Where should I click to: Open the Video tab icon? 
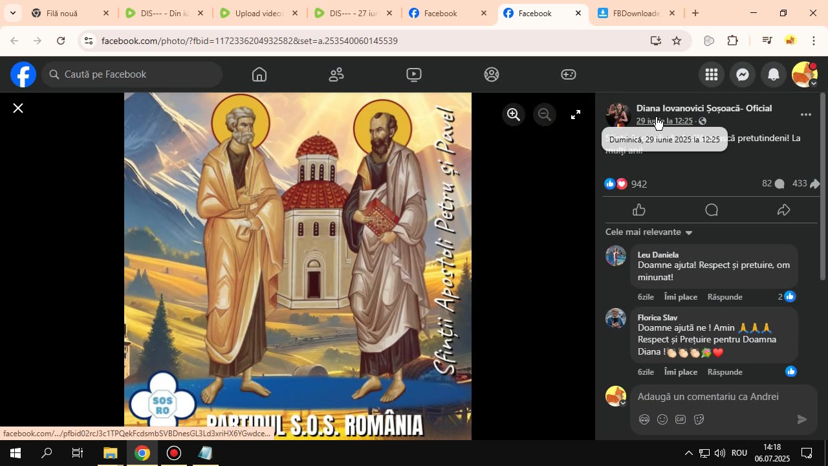click(414, 74)
